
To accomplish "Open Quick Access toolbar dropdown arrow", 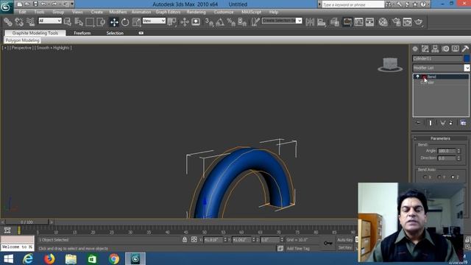I will (72, 4).
